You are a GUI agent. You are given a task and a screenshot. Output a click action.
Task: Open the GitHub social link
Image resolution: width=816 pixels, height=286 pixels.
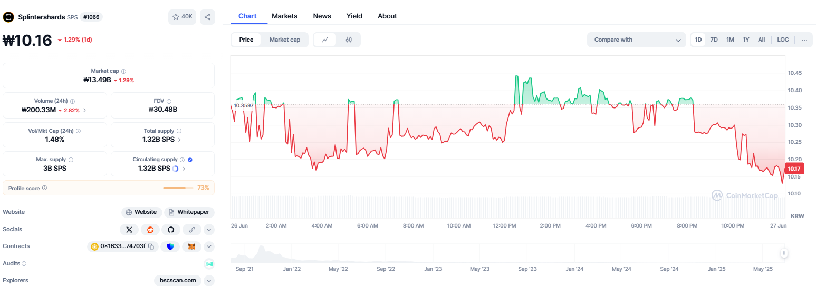click(x=171, y=230)
